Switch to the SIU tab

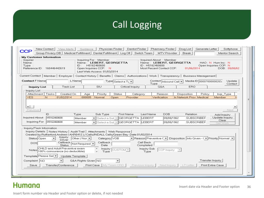pyautogui.click(x=99, y=87)
